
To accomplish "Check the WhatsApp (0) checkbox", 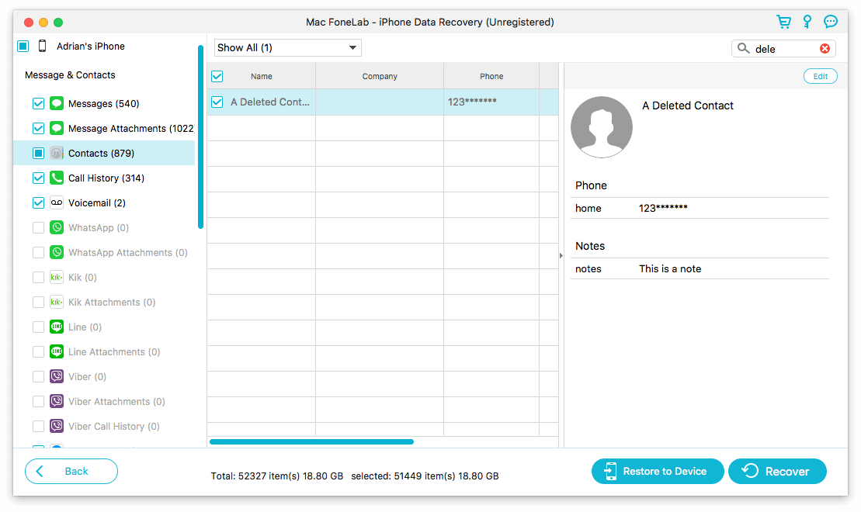I will 39,227.
